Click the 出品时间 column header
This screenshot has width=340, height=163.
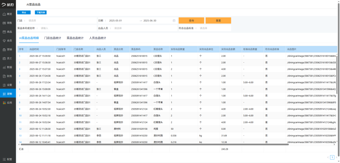41,49
